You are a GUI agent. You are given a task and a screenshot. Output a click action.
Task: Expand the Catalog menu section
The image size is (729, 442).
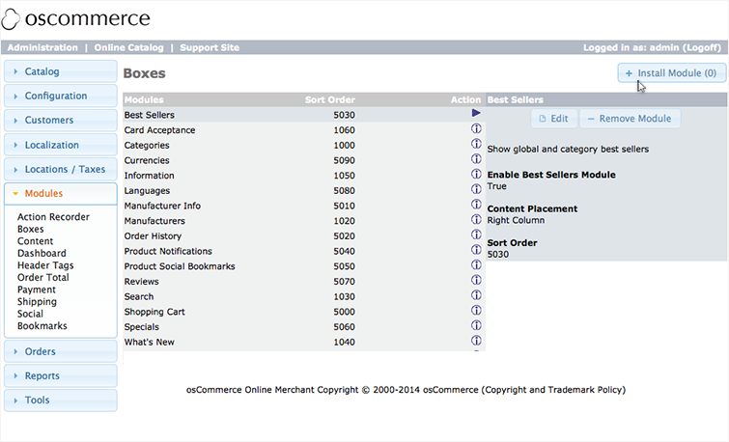[61, 71]
